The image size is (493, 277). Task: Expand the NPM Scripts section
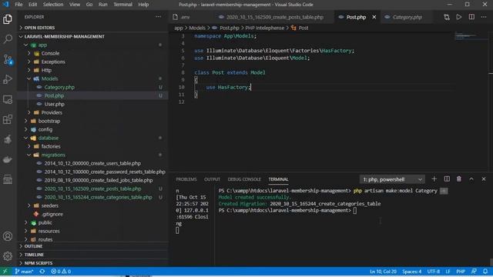(39, 263)
